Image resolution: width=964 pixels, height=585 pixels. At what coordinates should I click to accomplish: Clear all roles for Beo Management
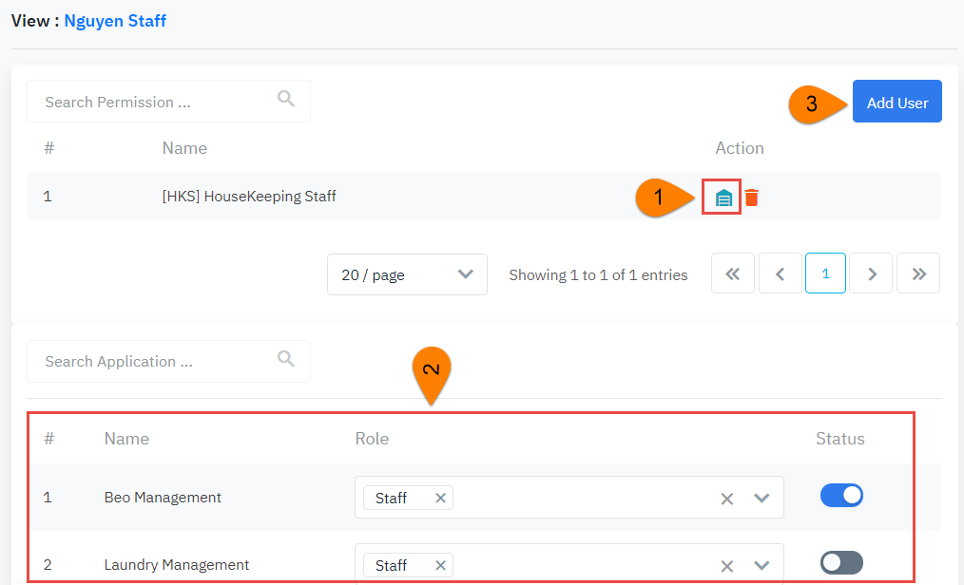pyautogui.click(x=727, y=499)
